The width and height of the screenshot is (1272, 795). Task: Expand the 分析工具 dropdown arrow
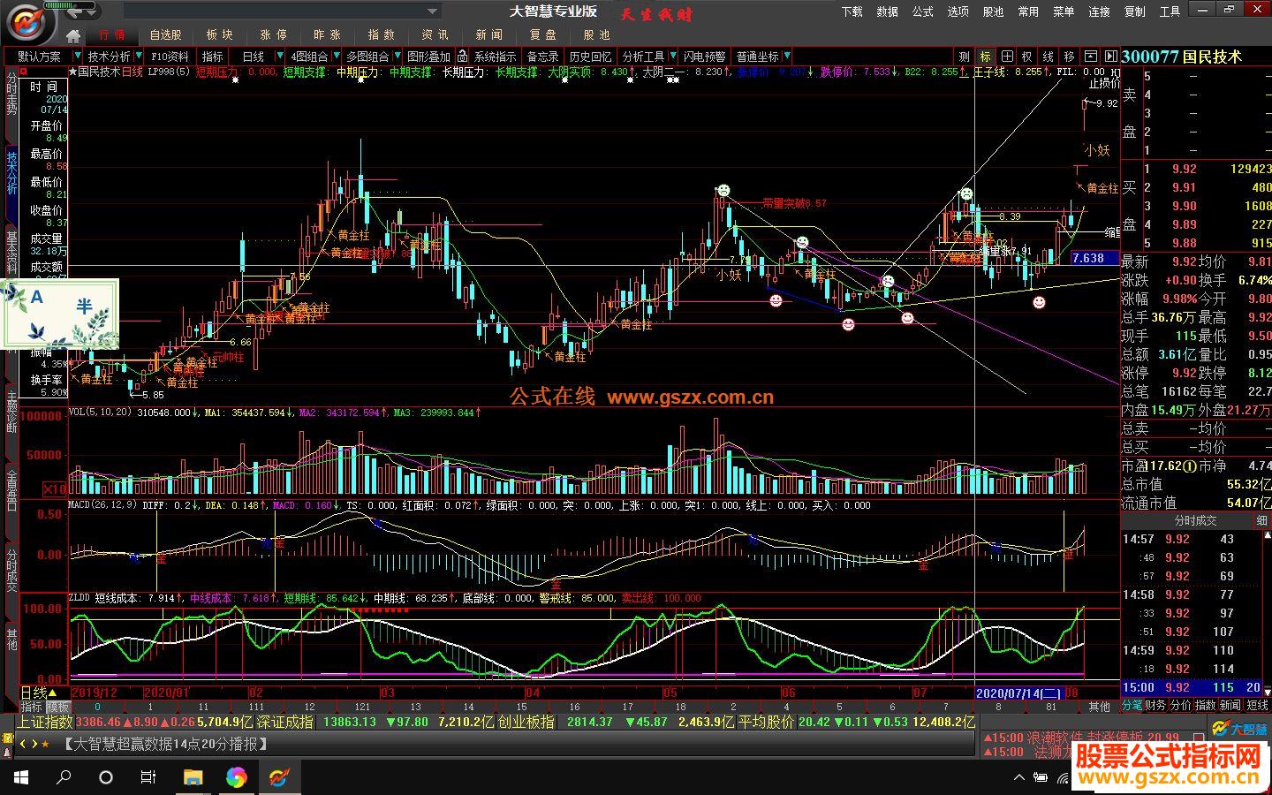click(671, 57)
